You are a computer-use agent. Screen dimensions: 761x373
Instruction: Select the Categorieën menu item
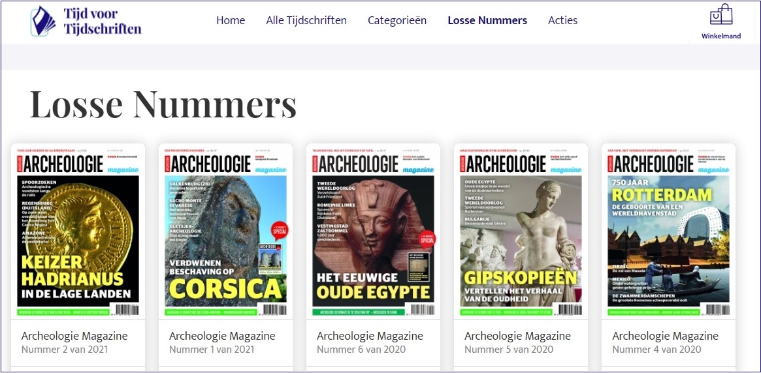pos(397,20)
